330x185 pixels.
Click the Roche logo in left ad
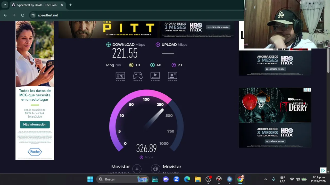[35, 152]
